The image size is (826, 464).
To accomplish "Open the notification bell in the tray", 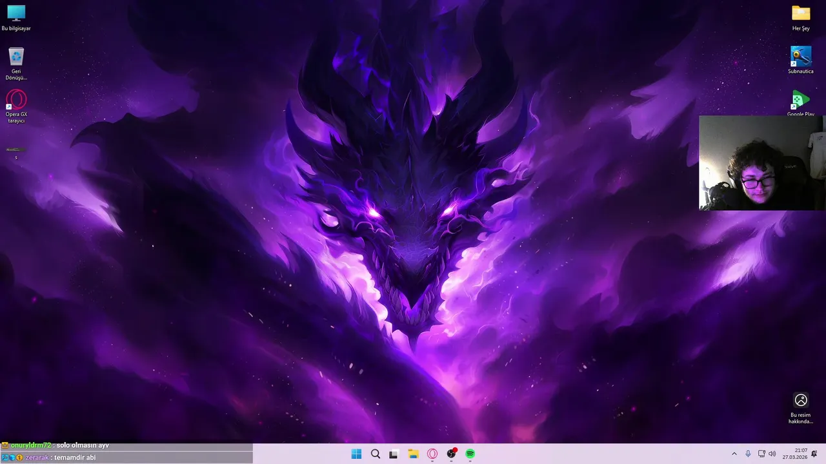I will [814, 454].
